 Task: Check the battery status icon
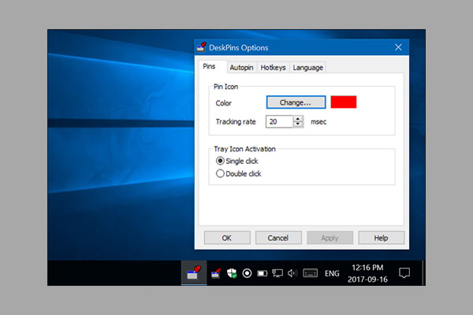[263, 273]
